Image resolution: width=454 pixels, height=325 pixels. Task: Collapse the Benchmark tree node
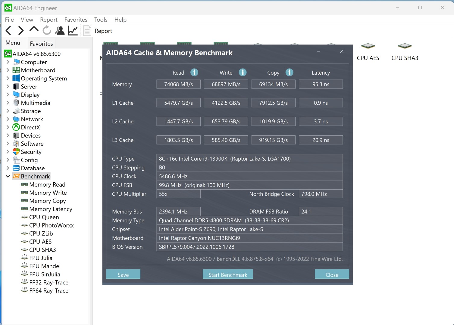[8, 176]
